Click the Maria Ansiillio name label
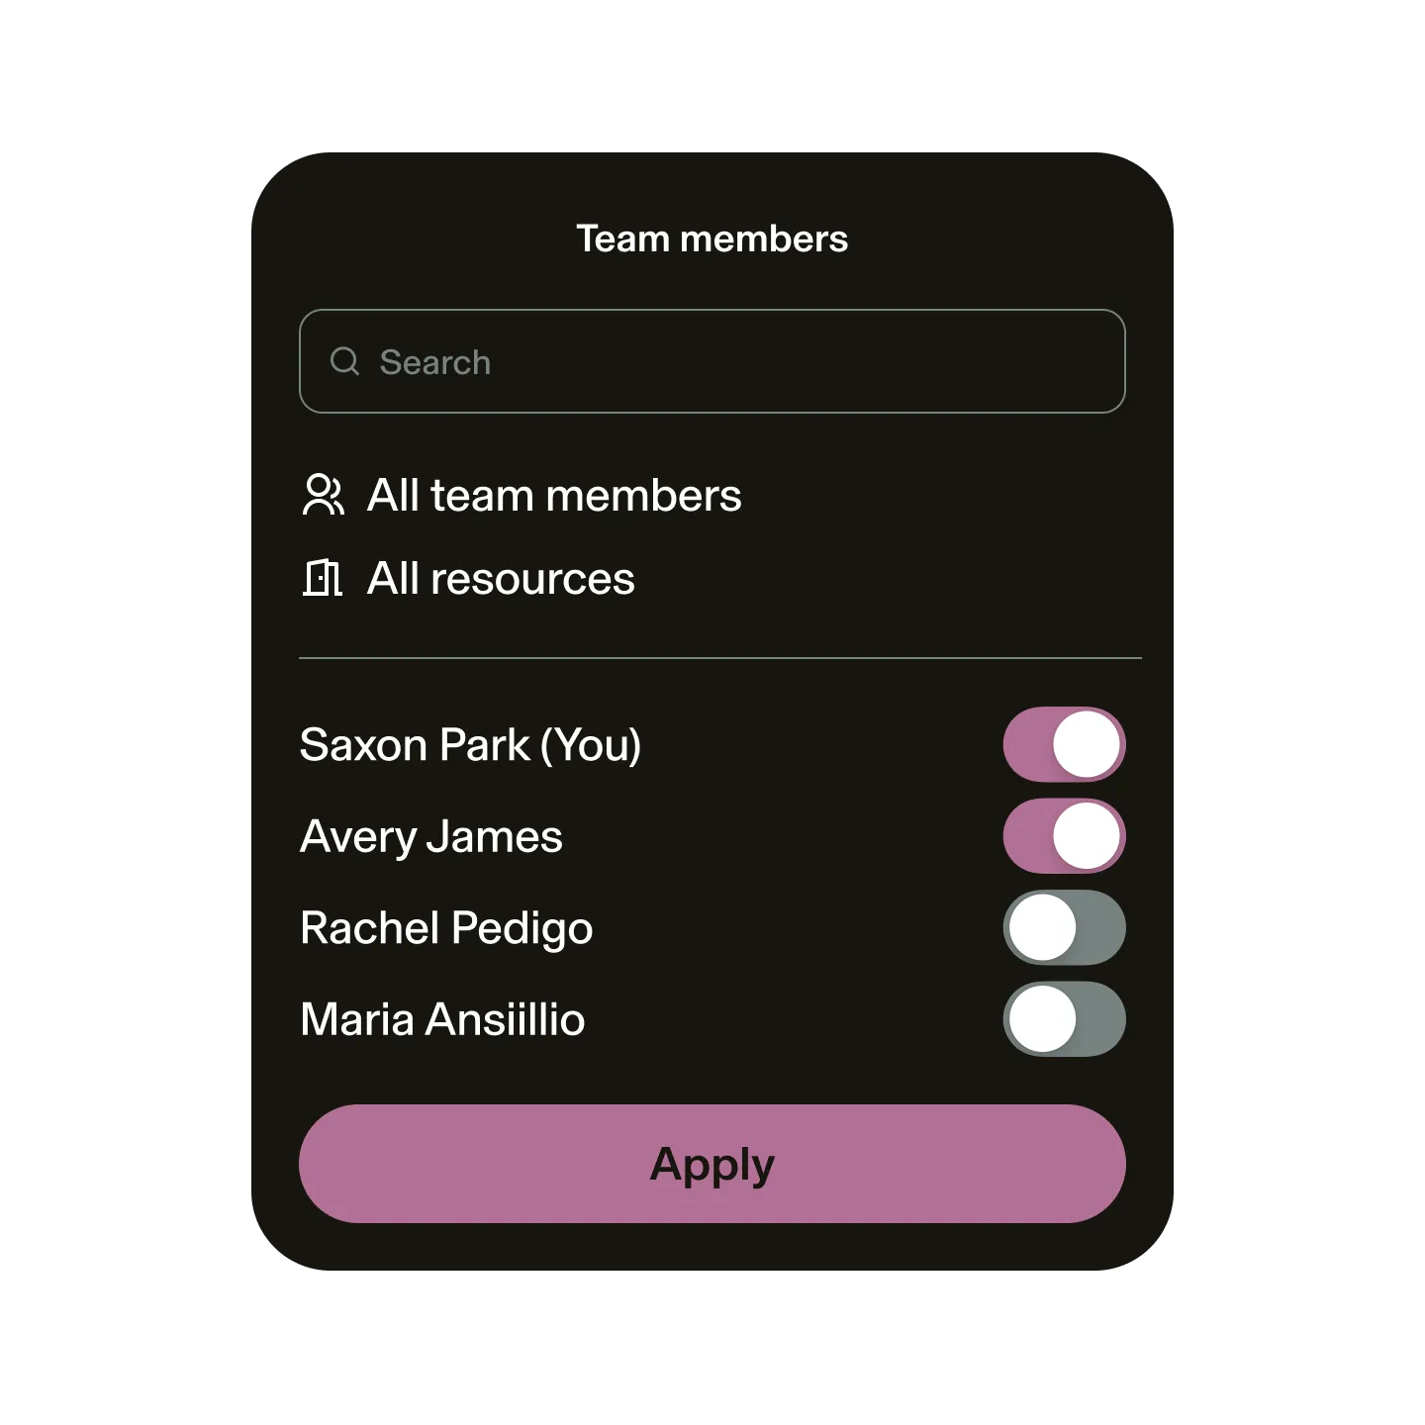 [x=442, y=1018]
